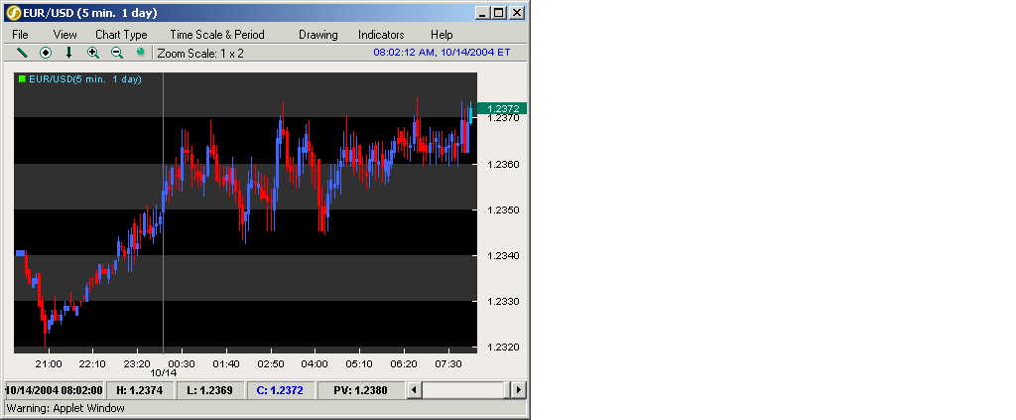The width and height of the screenshot is (1016, 420).
Task: Click the PV: 1.2380 status field
Action: pyautogui.click(x=360, y=390)
